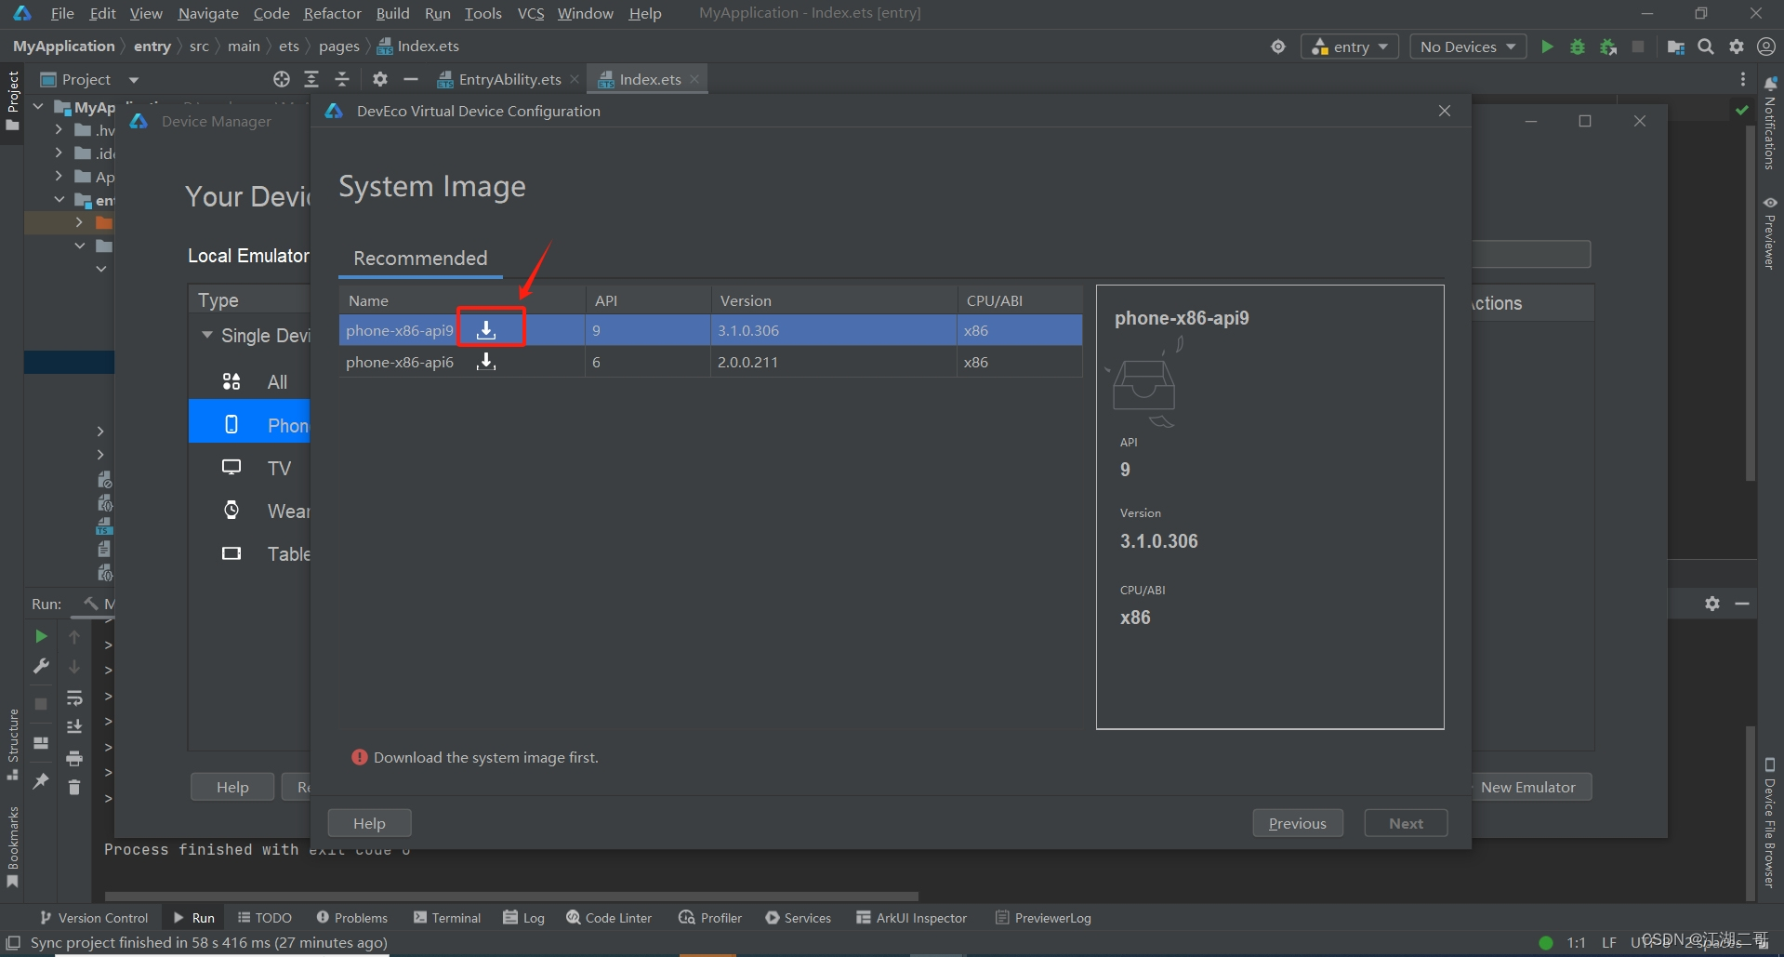This screenshot has width=1784, height=957.
Task: Click the account avatar icon top right
Action: click(1766, 47)
